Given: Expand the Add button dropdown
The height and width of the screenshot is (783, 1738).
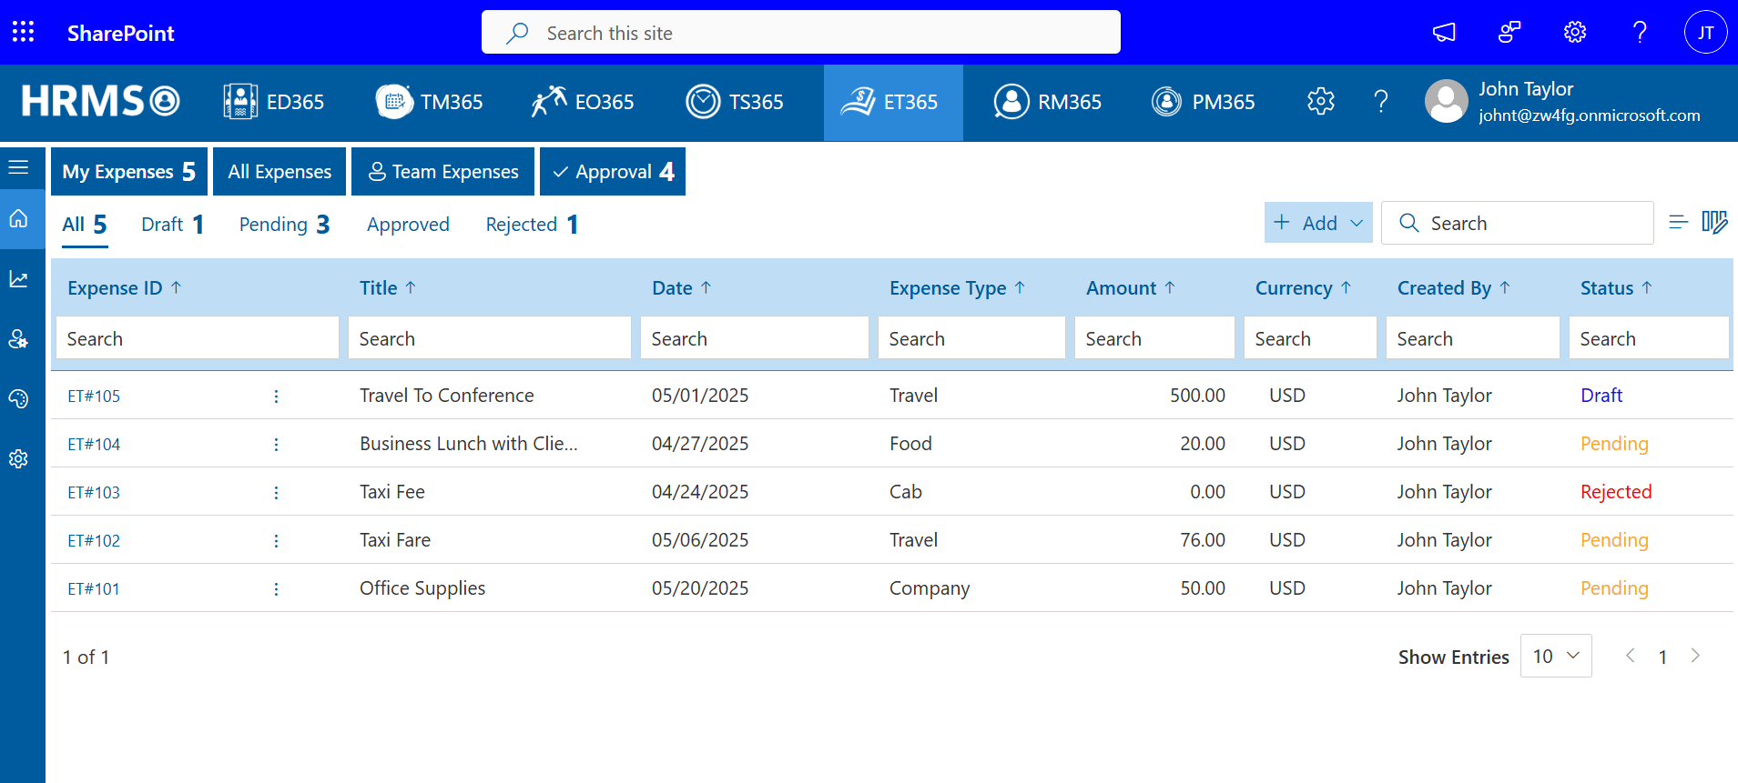Looking at the screenshot, I should 1357,223.
